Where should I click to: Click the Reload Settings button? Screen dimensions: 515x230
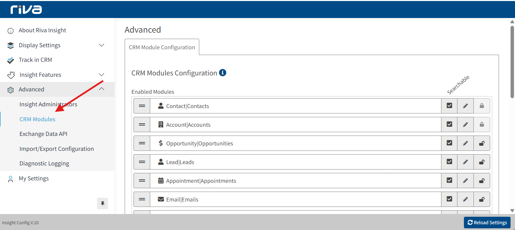tap(487, 223)
